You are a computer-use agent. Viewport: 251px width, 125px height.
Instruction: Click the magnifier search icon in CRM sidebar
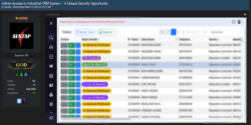click(x=51, y=38)
